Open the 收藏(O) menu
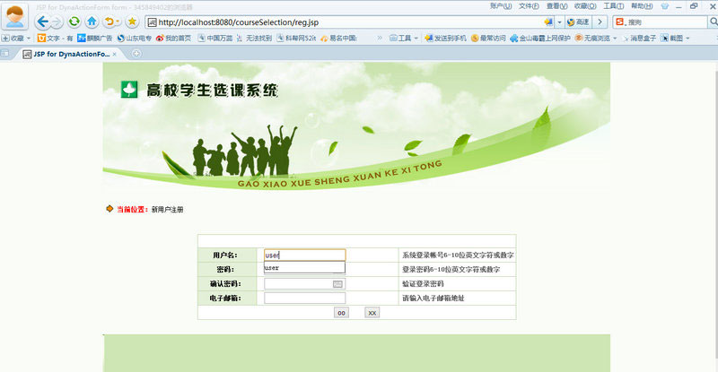Viewport: 718px width, 372px height. [x=585, y=6]
